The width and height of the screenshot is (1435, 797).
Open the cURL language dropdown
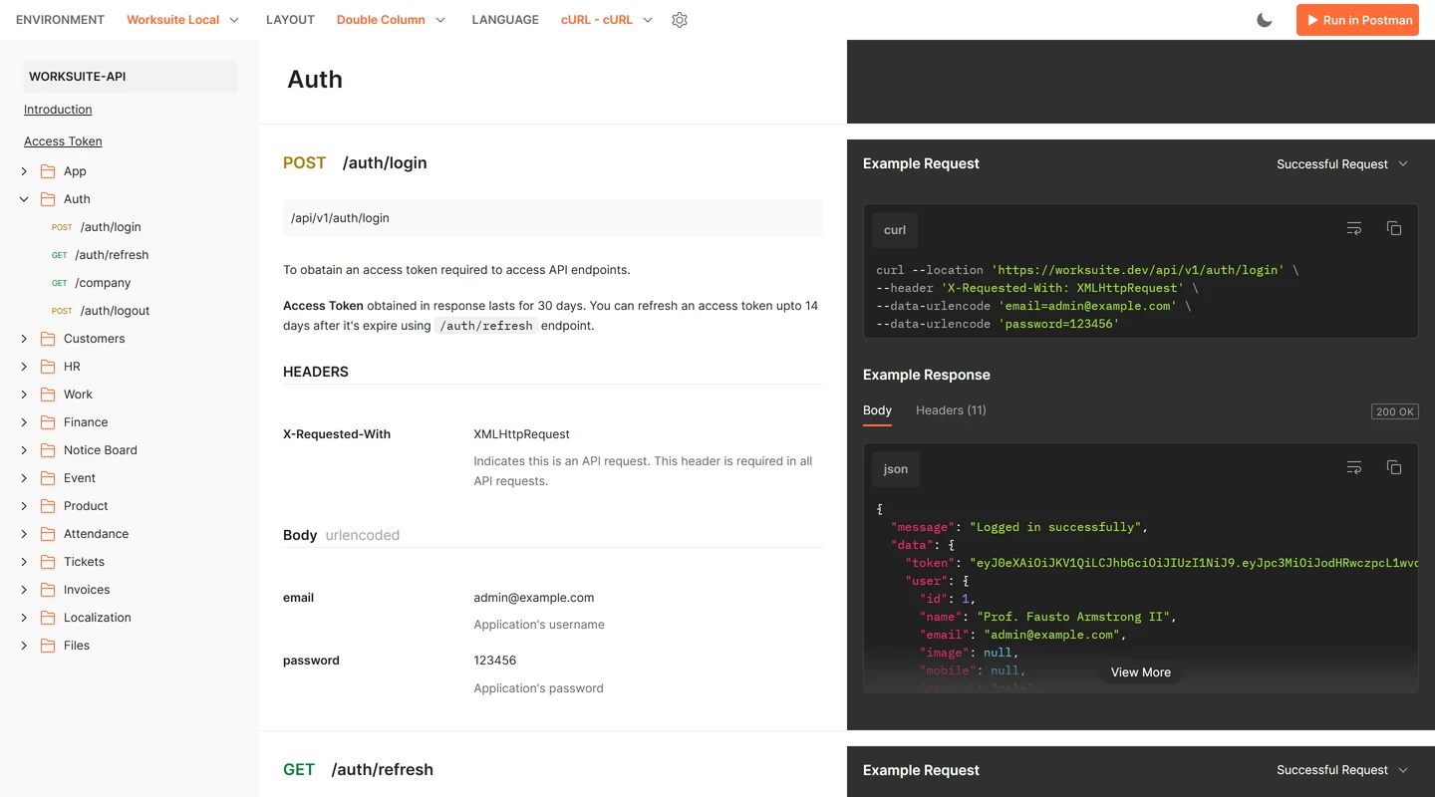(x=607, y=20)
